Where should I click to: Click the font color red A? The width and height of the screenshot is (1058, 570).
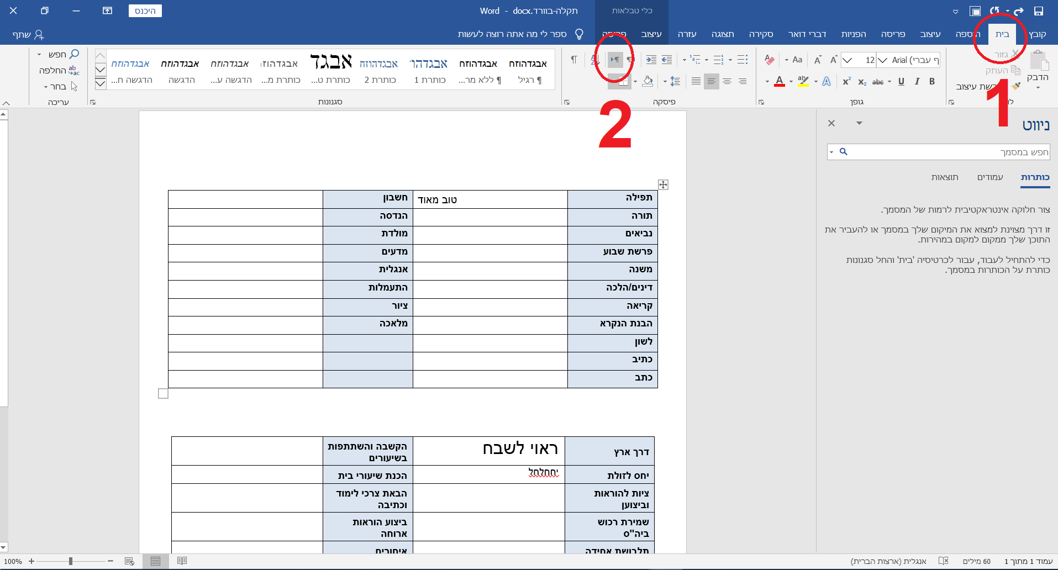tap(780, 82)
